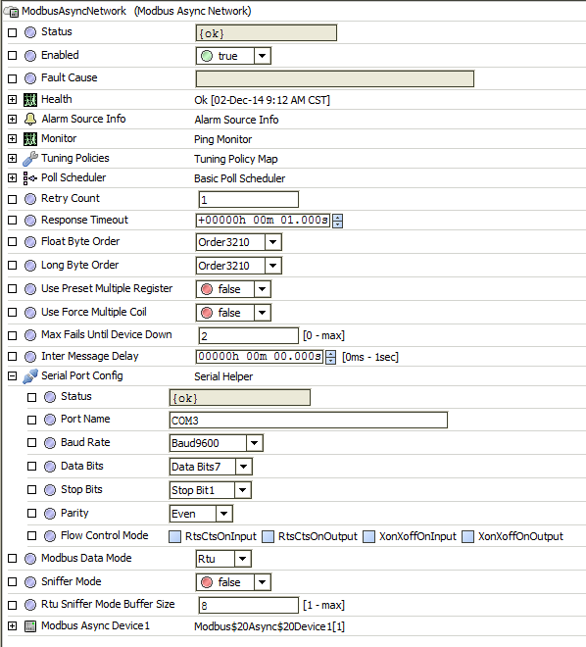Screen dimensions: 586x647
Task: Click the Inter Message Delay spinner arrows
Action: point(331,357)
